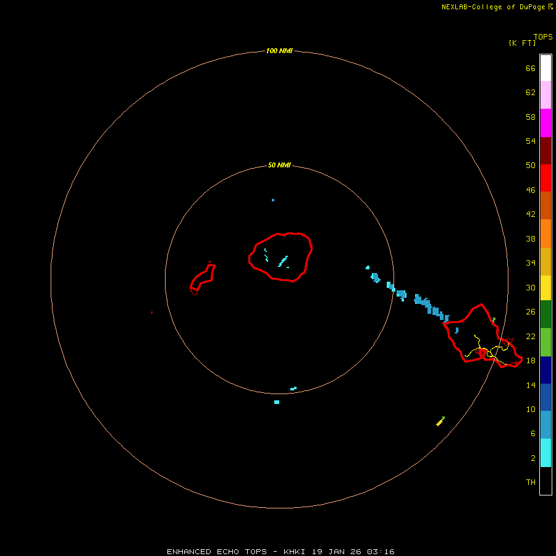The image size is (556, 556).
Task: Click the 38 legend value
Action: pos(531,239)
